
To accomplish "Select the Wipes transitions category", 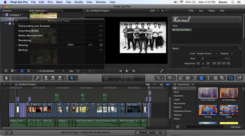I will pyautogui.click(x=177, y=119).
